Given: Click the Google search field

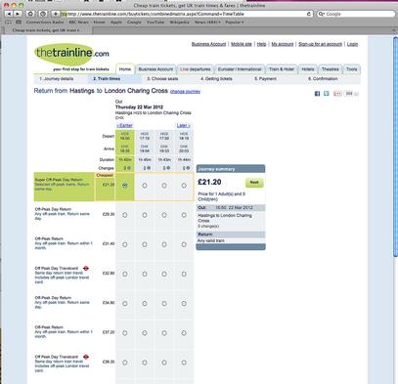Looking at the screenshot, I should pos(356,14).
